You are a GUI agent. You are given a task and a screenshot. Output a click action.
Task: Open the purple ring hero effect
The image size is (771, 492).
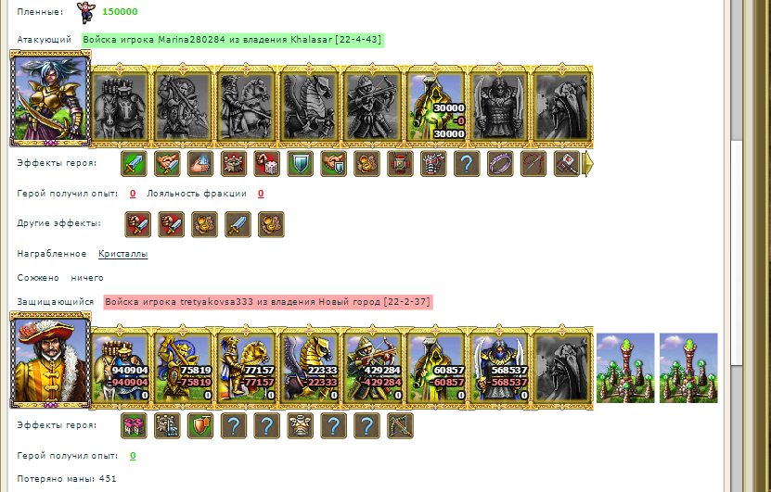(x=500, y=163)
